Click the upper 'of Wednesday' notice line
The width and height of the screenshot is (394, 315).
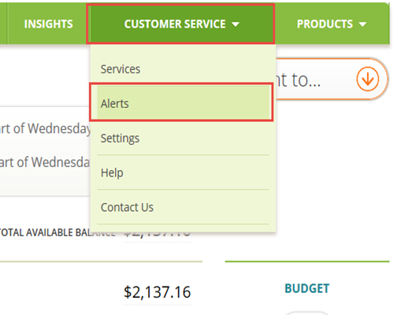[x=45, y=128]
